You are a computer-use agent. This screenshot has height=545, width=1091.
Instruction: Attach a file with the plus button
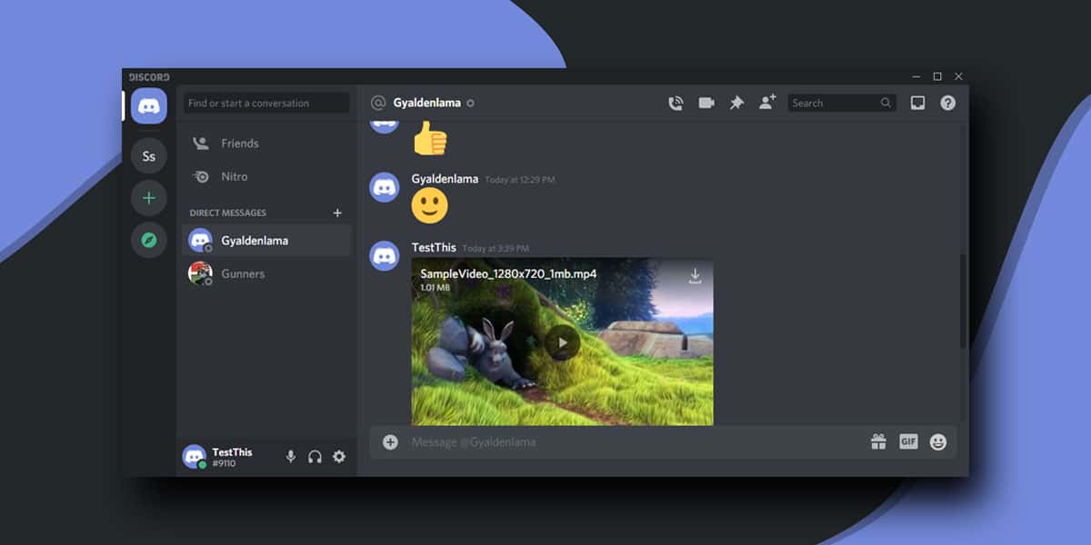click(390, 442)
